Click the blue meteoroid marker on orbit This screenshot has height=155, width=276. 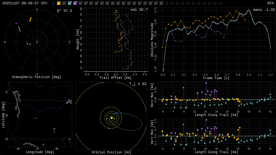pyautogui.click(x=117, y=113)
